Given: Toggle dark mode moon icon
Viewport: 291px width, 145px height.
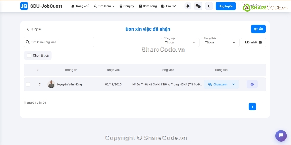Looking at the screenshot, I should [209, 6].
